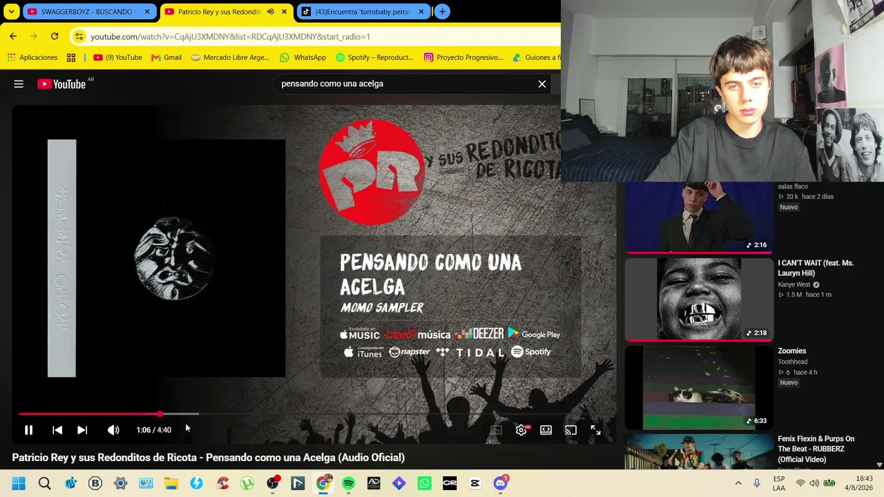The height and width of the screenshot is (497, 884).
Task: Open the I CAN'T WAIT video thumbnail
Action: [x=699, y=300]
